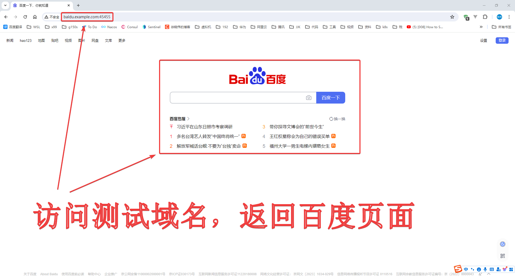Click the green shield extension icon

coord(466,17)
